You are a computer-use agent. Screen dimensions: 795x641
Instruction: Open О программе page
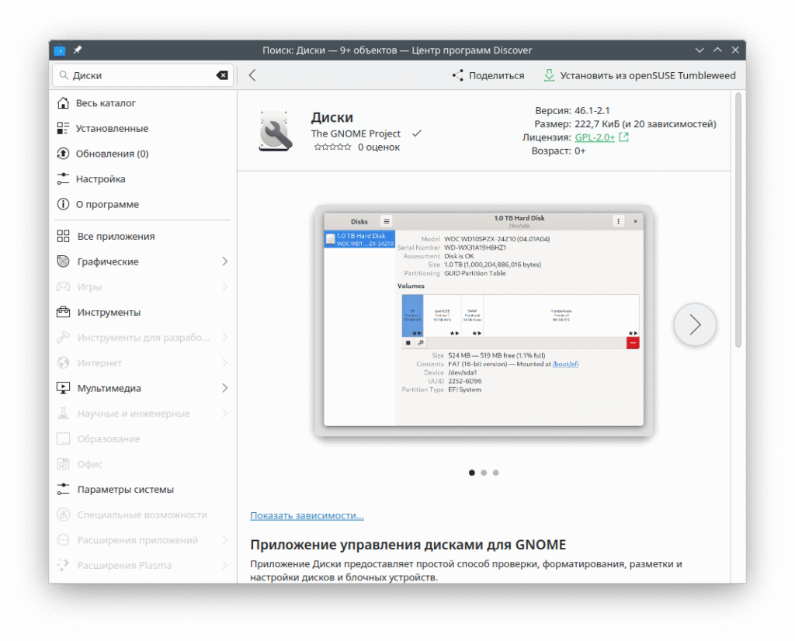pos(143,204)
